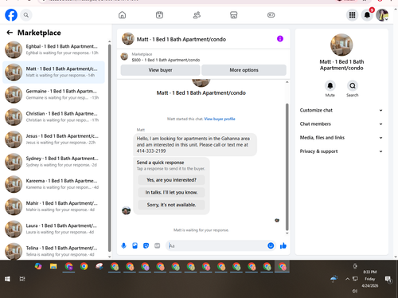Open the Friends icon in top nav
398x298 pixels.
coord(197,15)
